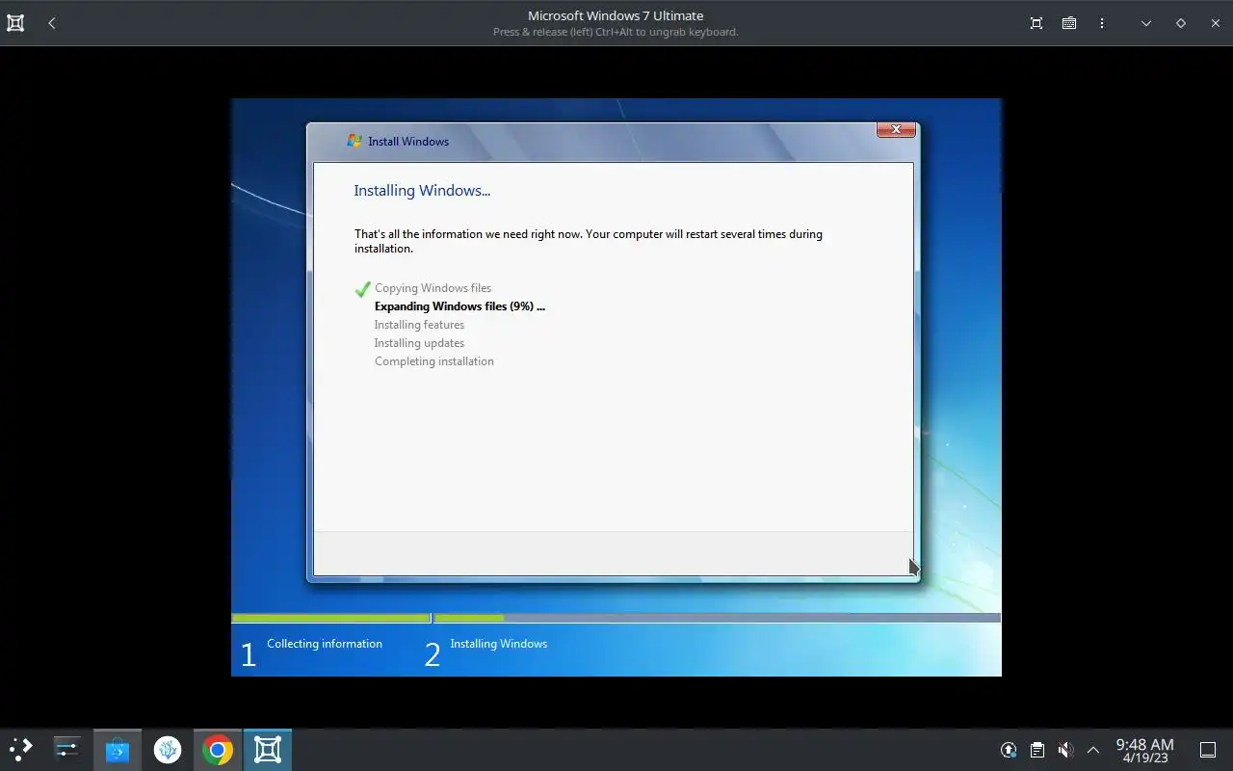
Task: Click the muted volume tray icon
Action: [x=1065, y=750]
